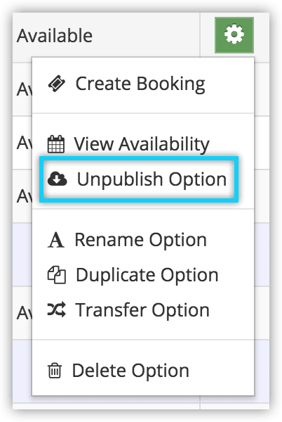Click the shuffle arrows icon for Transfer

[57, 309]
